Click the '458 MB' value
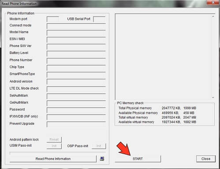The width and height of the screenshot is (220, 169). pyautogui.click(x=189, y=113)
